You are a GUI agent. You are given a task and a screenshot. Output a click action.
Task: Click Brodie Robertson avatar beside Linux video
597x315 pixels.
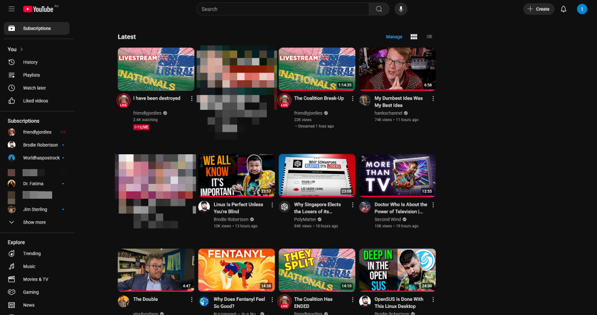[x=204, y=206]
